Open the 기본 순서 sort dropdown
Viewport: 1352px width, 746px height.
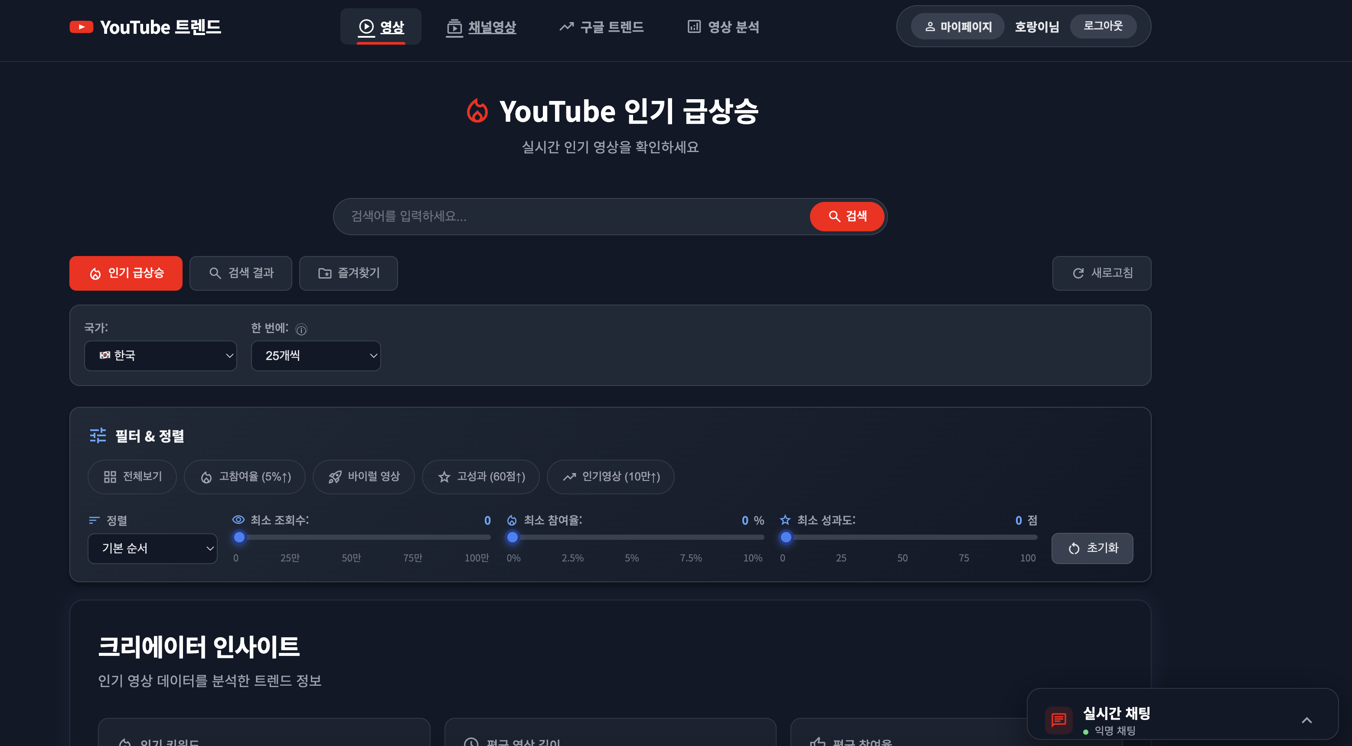(152, 548)
